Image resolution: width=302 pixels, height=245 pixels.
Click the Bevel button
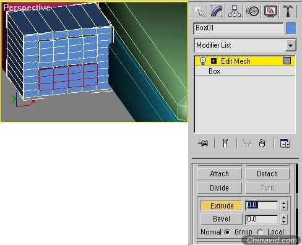222,219
